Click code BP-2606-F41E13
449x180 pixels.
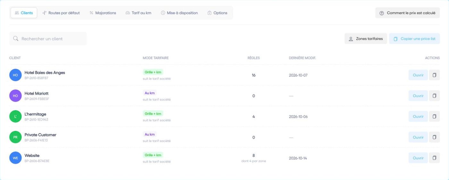click(36, 140)
